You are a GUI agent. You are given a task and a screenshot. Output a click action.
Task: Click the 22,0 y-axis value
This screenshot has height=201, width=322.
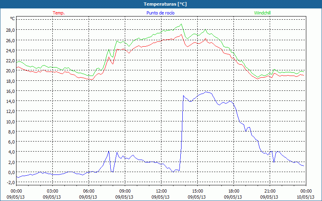tap(10, 61)
